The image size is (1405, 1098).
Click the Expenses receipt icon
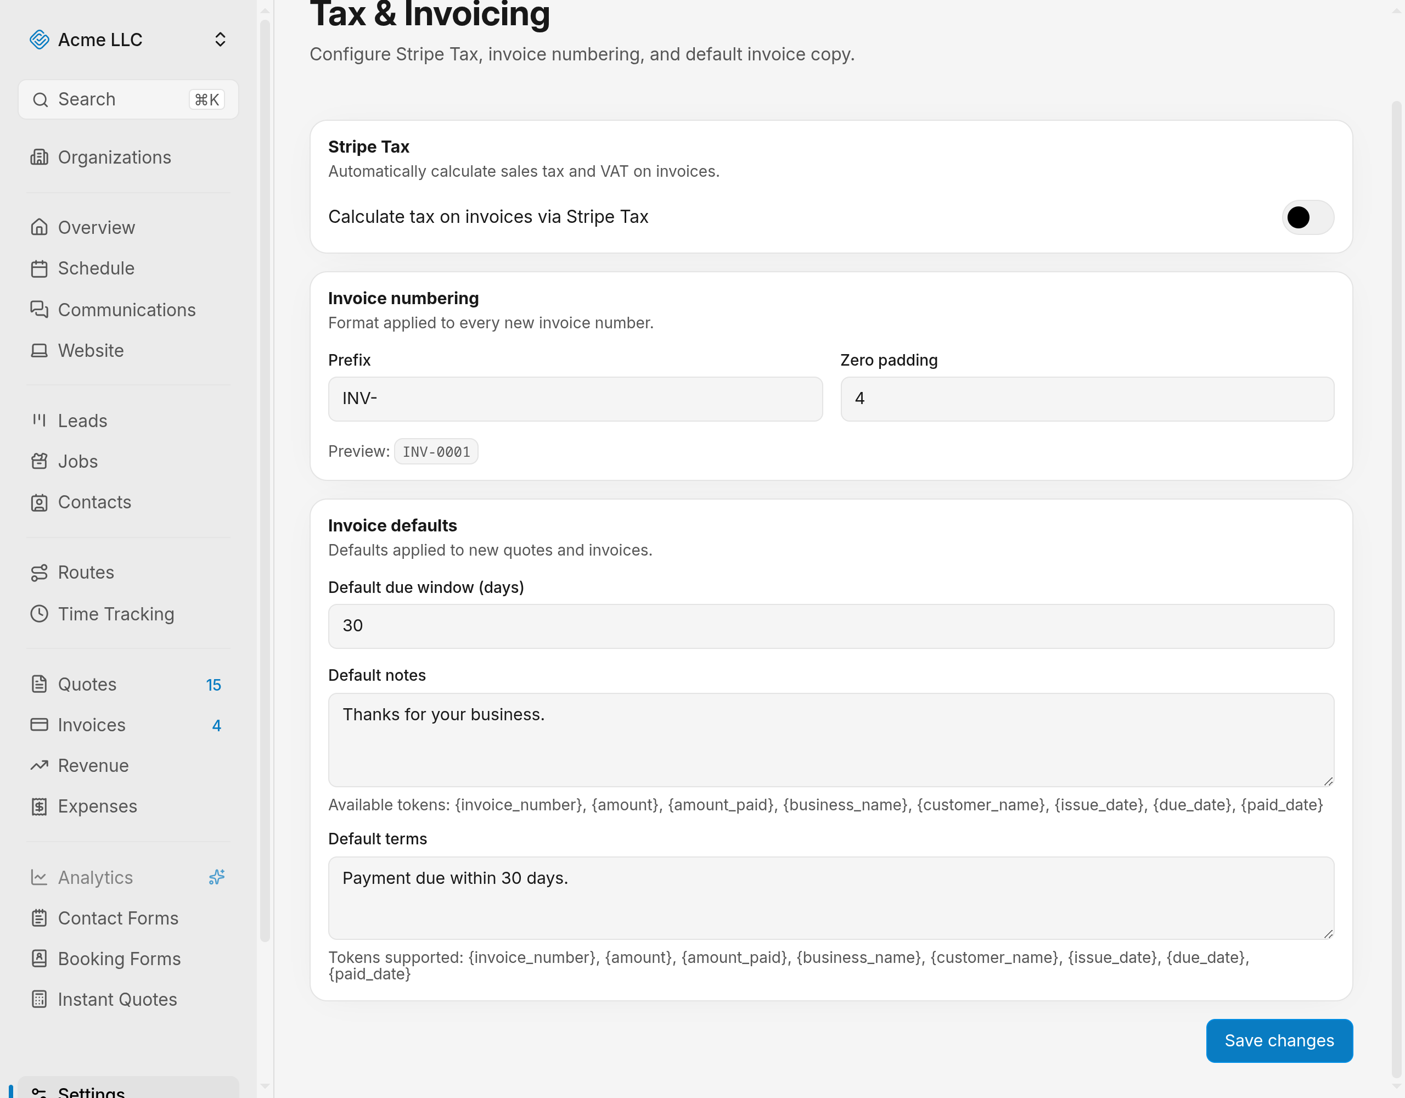pyautogui.click(x=40, y=806)
